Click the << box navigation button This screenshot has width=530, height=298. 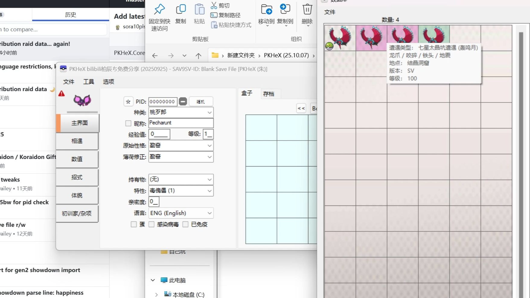pos(301,108)
